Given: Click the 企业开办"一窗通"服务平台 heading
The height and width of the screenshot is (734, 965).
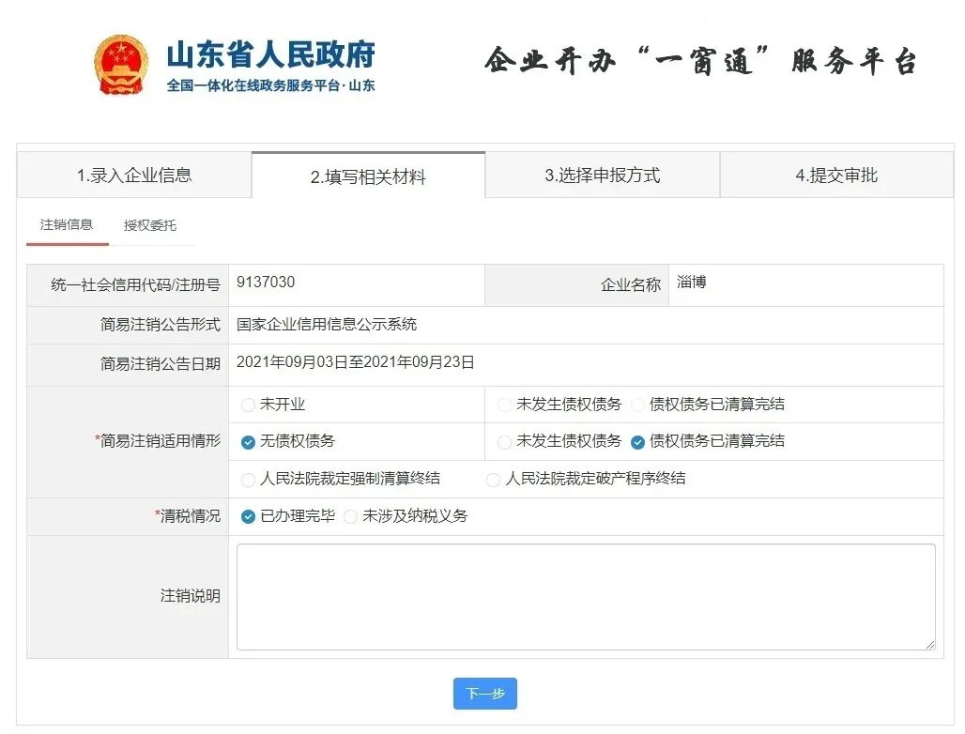Looking at the screenshot, I should tap(701, 61).
